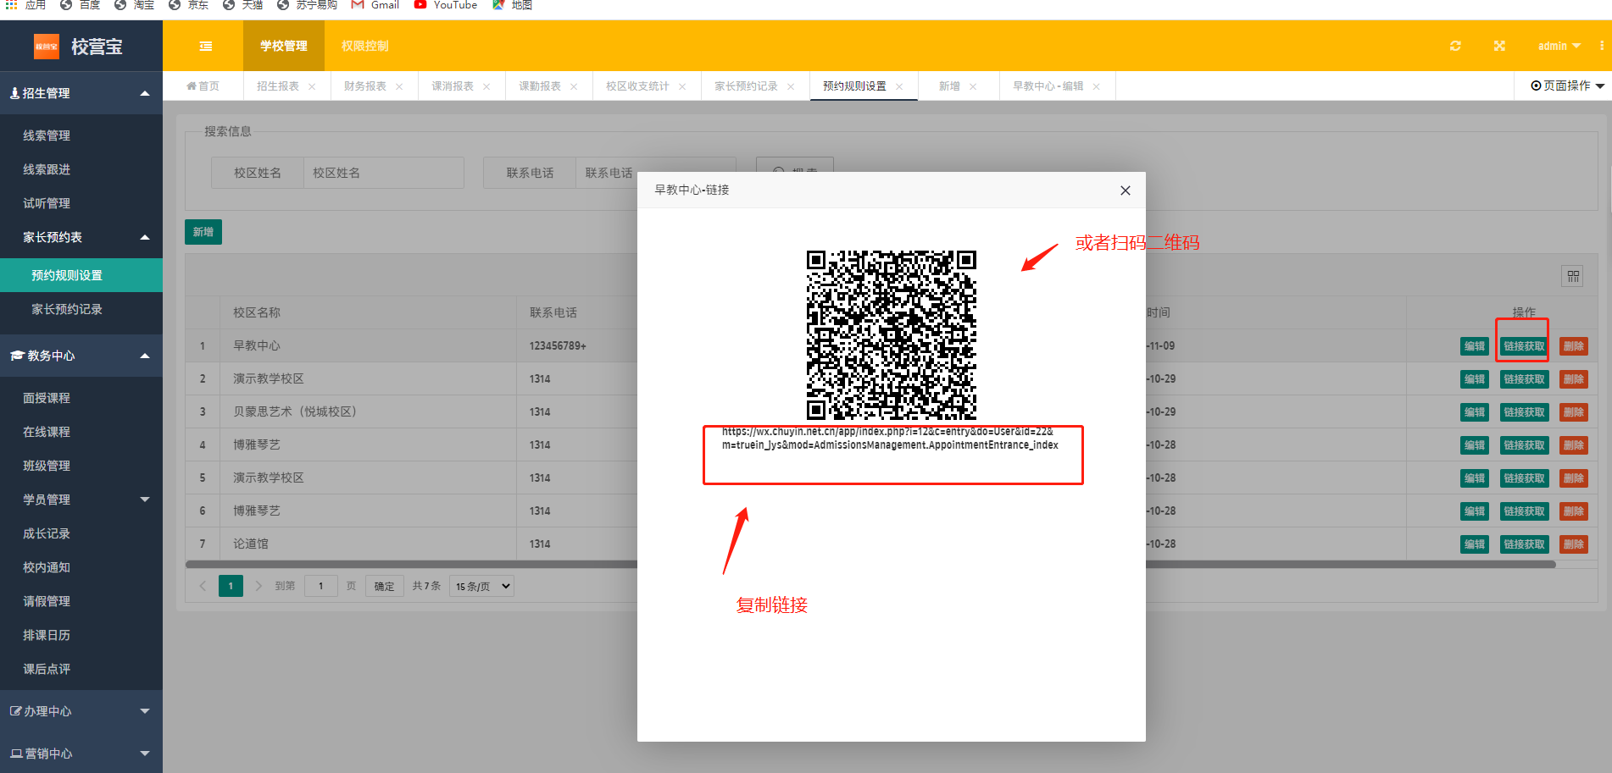Toggle fullscreen with the expand icon
The image size is (1612, 773).
[1499, 46]
